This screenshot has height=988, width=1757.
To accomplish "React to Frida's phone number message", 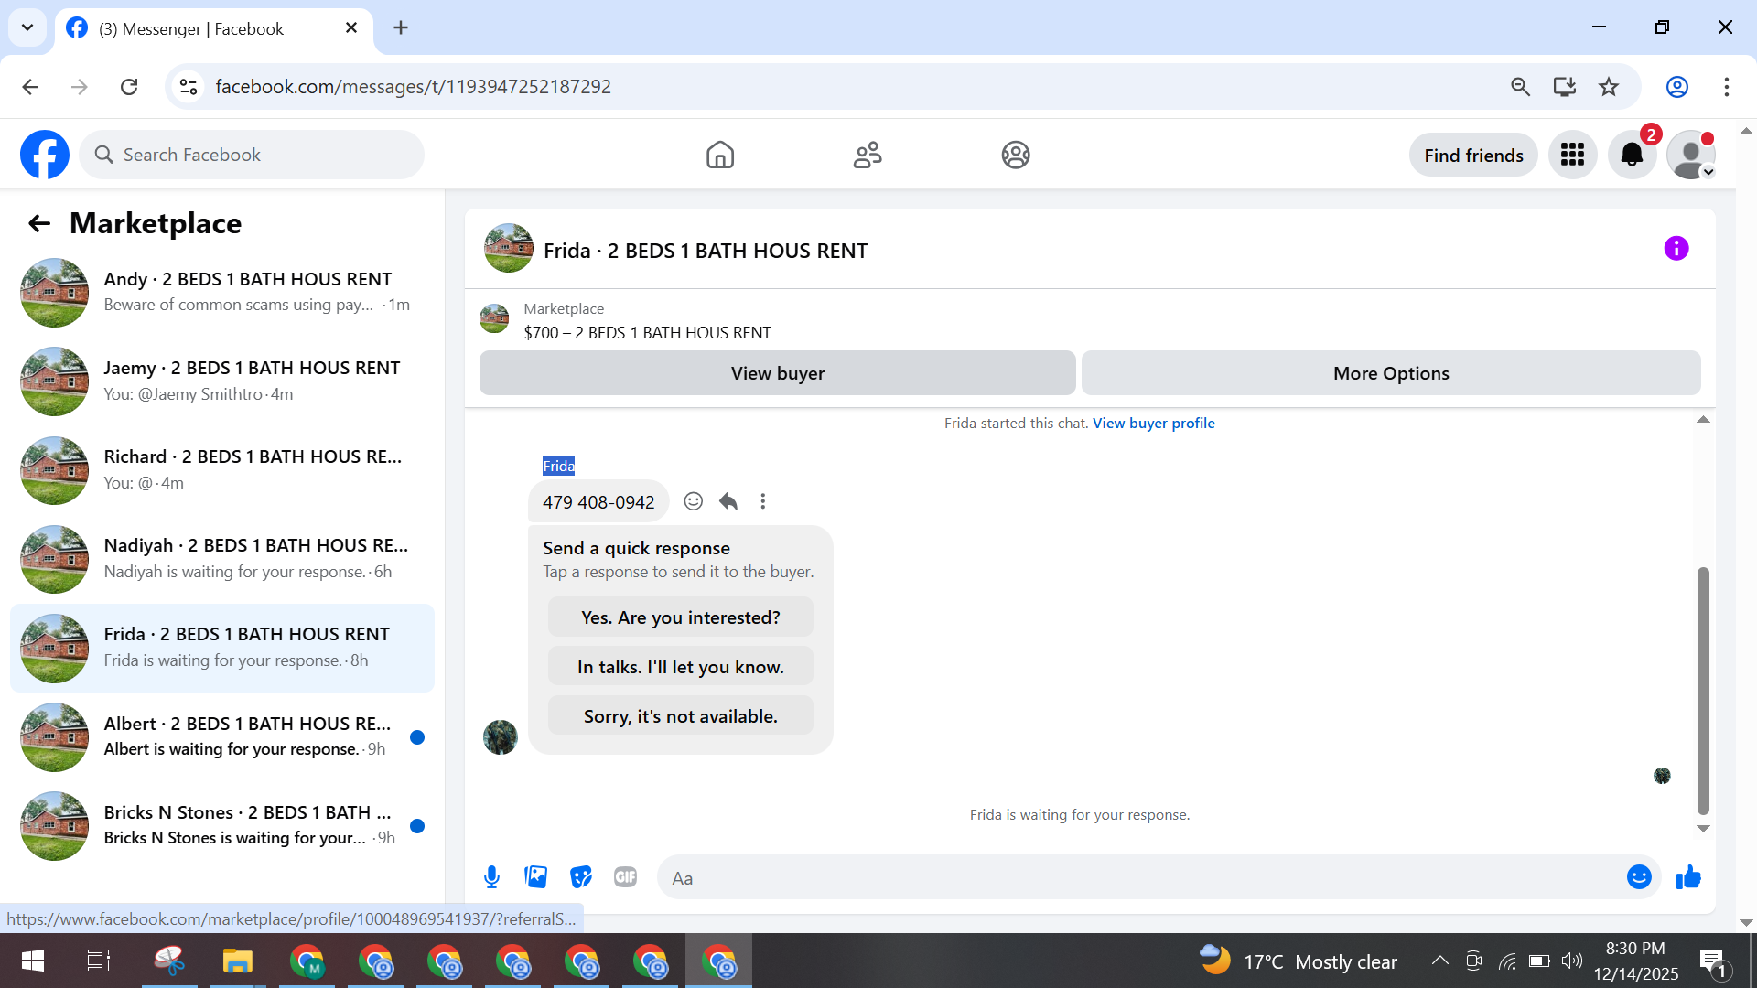I will click(694, 501).
